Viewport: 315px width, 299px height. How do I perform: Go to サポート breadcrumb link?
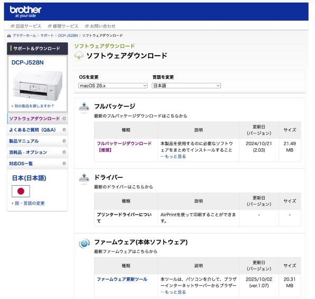pos(47,35)
